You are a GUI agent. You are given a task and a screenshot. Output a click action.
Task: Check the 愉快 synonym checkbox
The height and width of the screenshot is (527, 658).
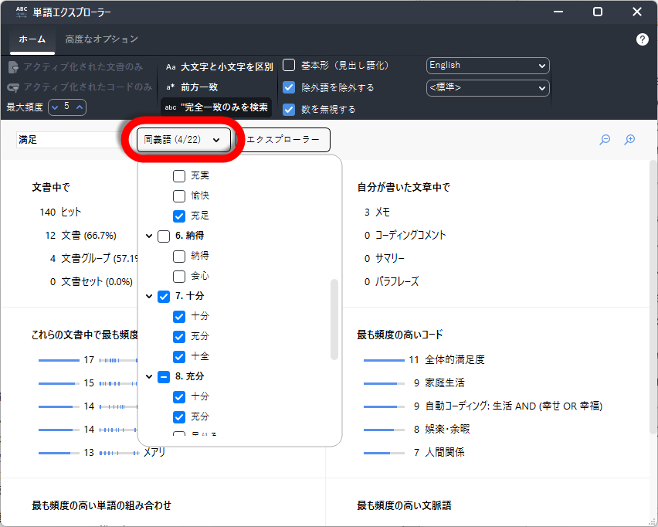pos(179,196)
